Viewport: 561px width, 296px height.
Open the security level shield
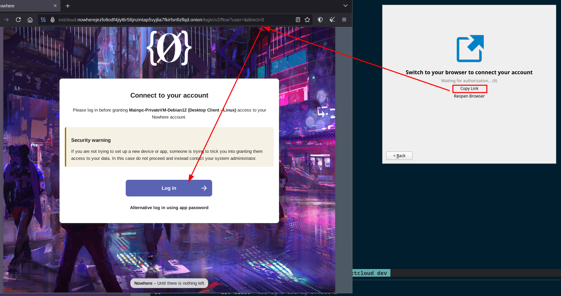(320, 20)
